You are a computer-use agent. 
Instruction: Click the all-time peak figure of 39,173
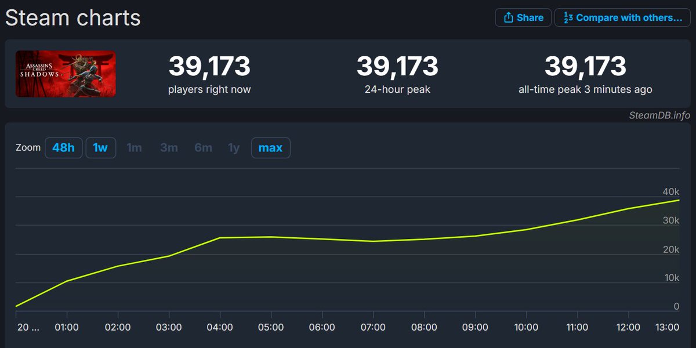pyautogui.click(x=586, y=67)
